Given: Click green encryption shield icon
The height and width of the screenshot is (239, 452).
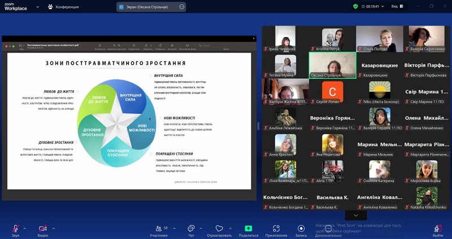Looking at the screenshot, I should pos(355,6).
